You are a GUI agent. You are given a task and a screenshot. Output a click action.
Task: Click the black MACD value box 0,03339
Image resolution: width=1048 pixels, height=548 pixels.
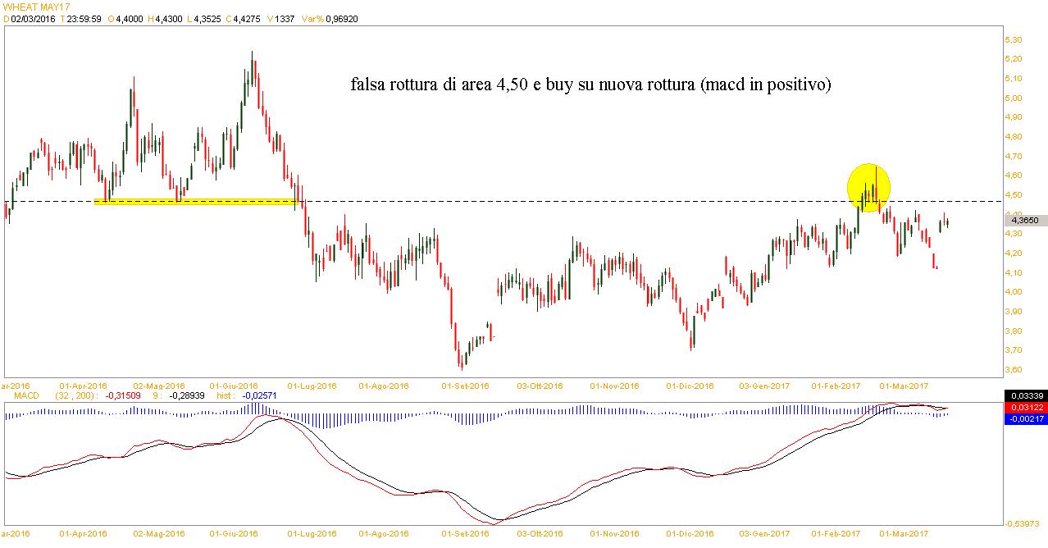pyautogui.click(x=1025, y=395)
